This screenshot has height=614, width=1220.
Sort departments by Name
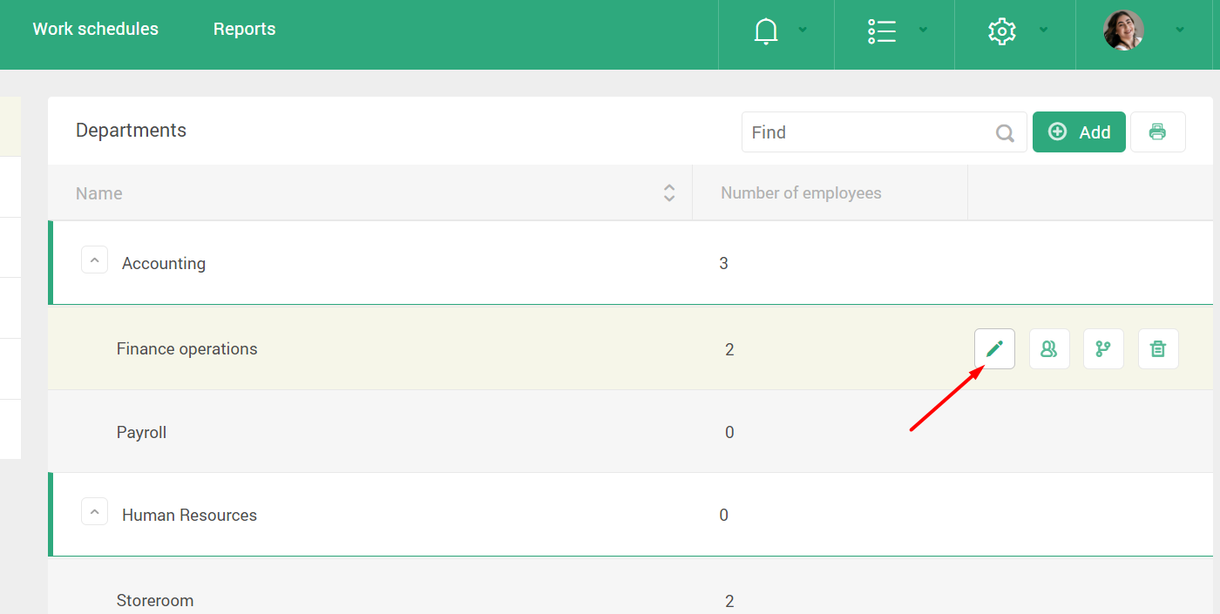click(x=669, y=193)
